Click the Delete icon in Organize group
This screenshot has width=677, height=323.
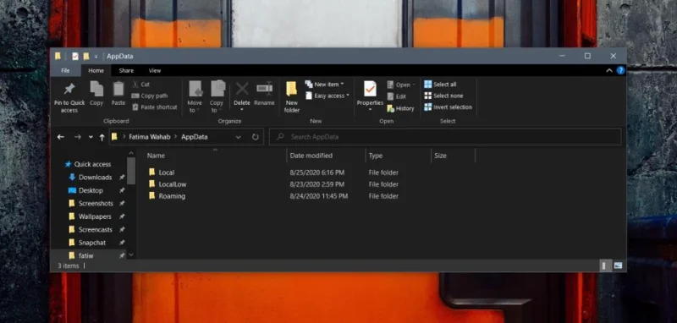pos(242,89)
